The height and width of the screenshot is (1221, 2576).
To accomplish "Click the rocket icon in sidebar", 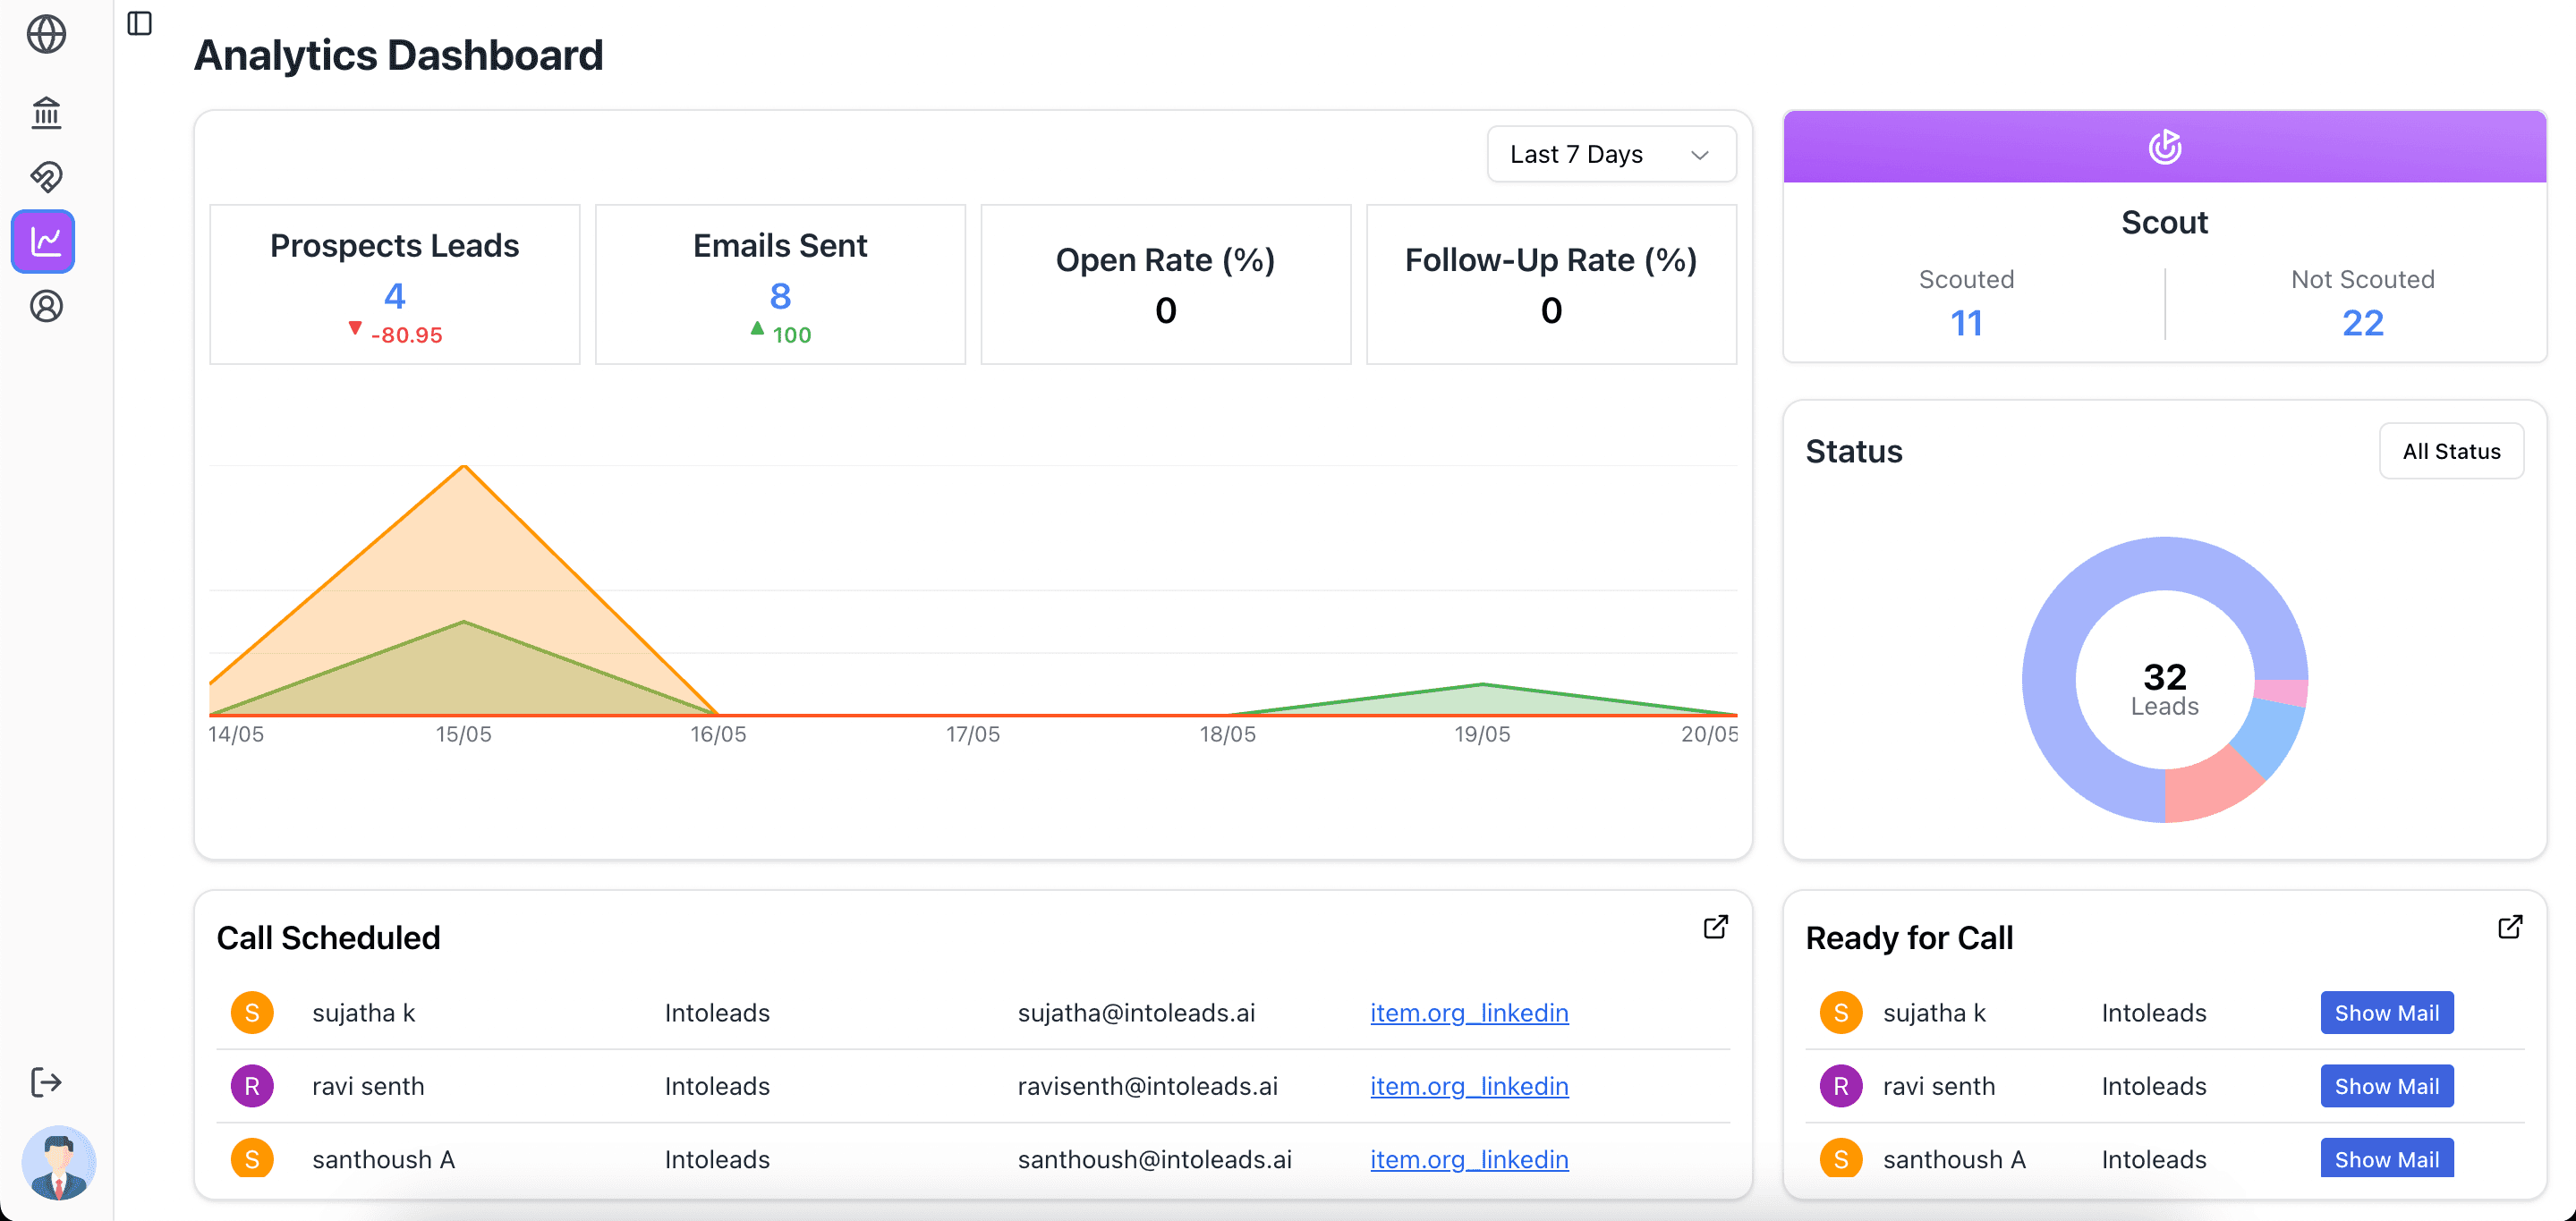I will 46,177.
